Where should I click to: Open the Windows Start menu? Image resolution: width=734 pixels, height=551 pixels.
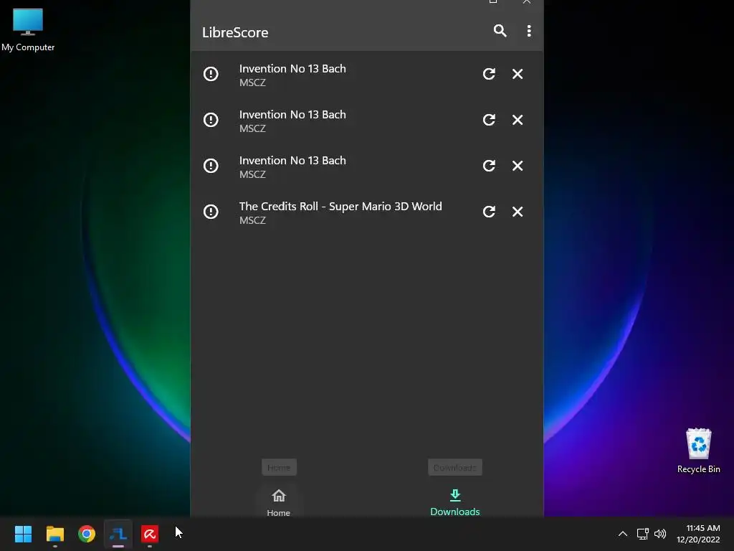(24, 534)
